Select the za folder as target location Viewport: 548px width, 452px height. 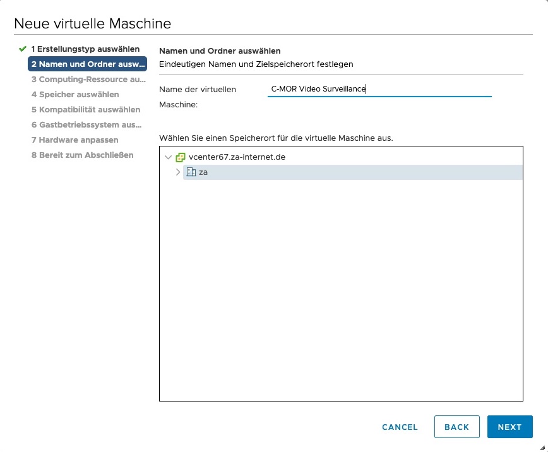point(203,172)
